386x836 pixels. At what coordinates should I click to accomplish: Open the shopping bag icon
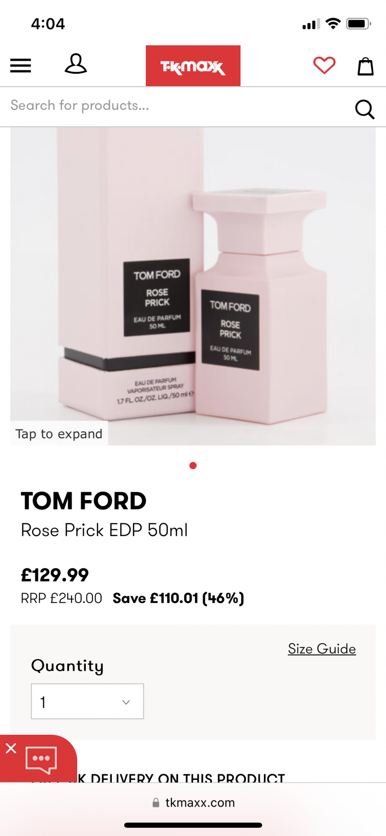pos(366,66)
